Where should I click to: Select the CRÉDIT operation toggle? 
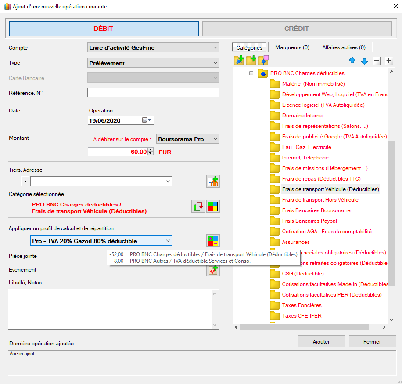click(297, 29)
